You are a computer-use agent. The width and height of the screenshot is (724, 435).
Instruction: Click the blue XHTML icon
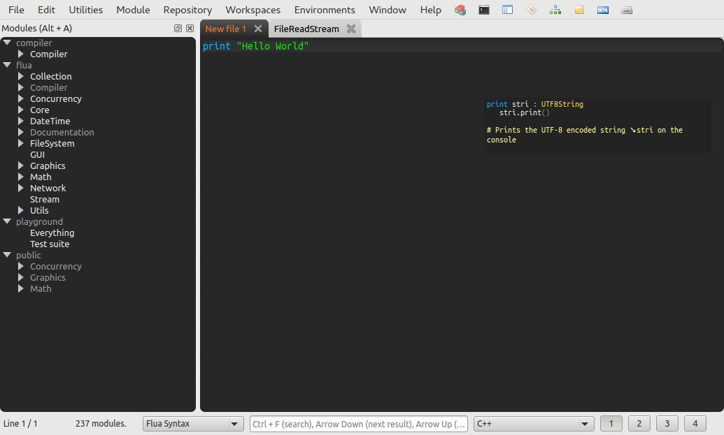(x=603, y=10)
